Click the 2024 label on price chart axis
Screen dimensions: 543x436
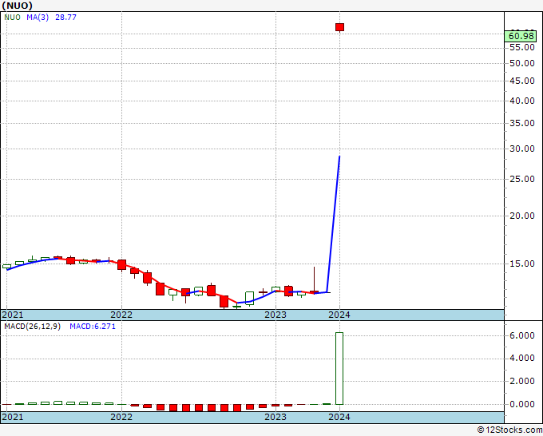pyautogui.click(x=339, y=315)
